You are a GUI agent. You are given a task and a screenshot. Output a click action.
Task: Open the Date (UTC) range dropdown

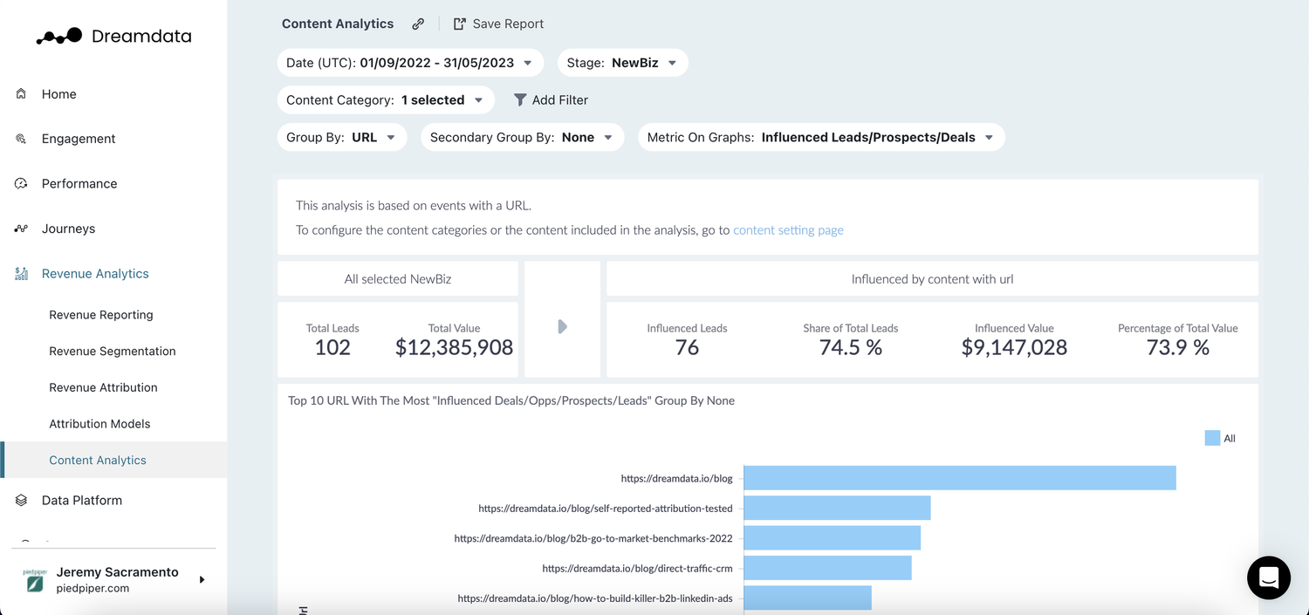410,63
